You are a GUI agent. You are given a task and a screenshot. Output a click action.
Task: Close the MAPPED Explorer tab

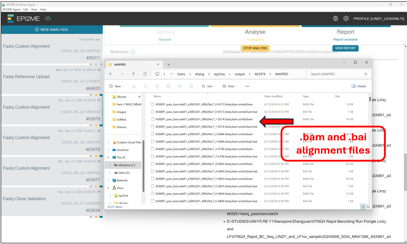(158, 64)
